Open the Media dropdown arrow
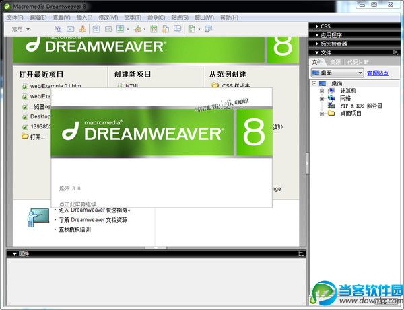Viewport: 404px width, 310px height. pos(145,30)
